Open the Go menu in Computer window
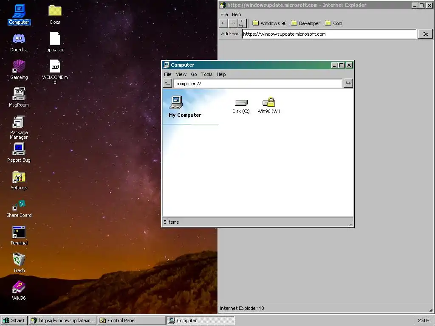 (x=194, y=74)
